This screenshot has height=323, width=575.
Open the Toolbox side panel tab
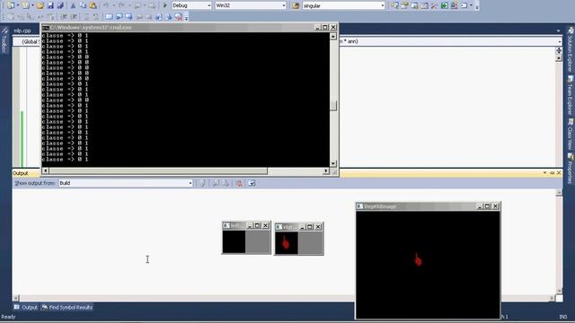[x=4, y=39]
